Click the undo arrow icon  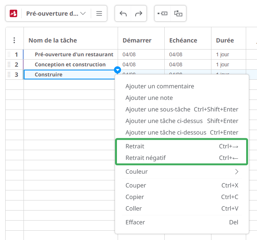pyautogui.click(x=123, y=13)
